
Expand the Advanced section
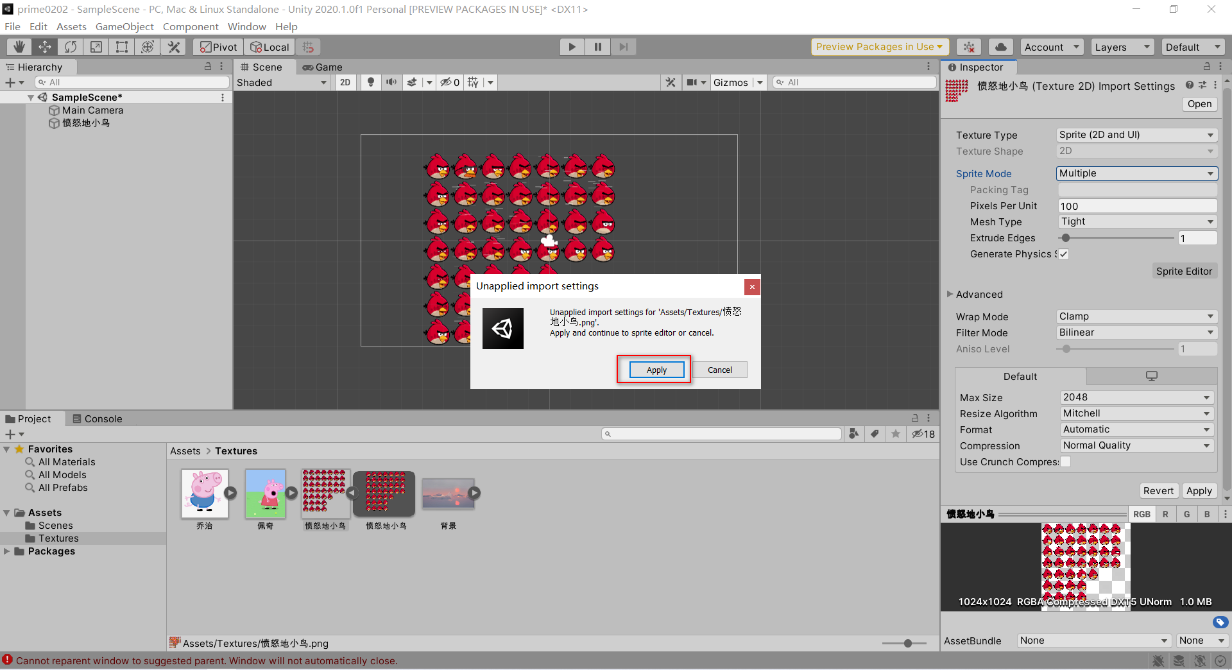(950, 294)
